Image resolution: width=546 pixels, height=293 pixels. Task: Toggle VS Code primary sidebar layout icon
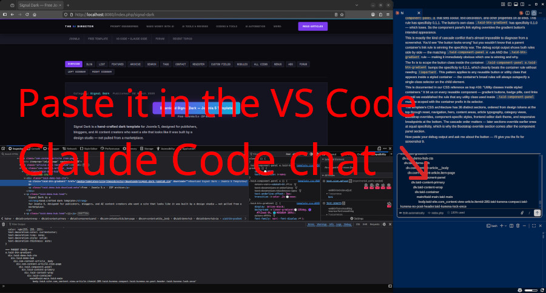tap(510, 4)
